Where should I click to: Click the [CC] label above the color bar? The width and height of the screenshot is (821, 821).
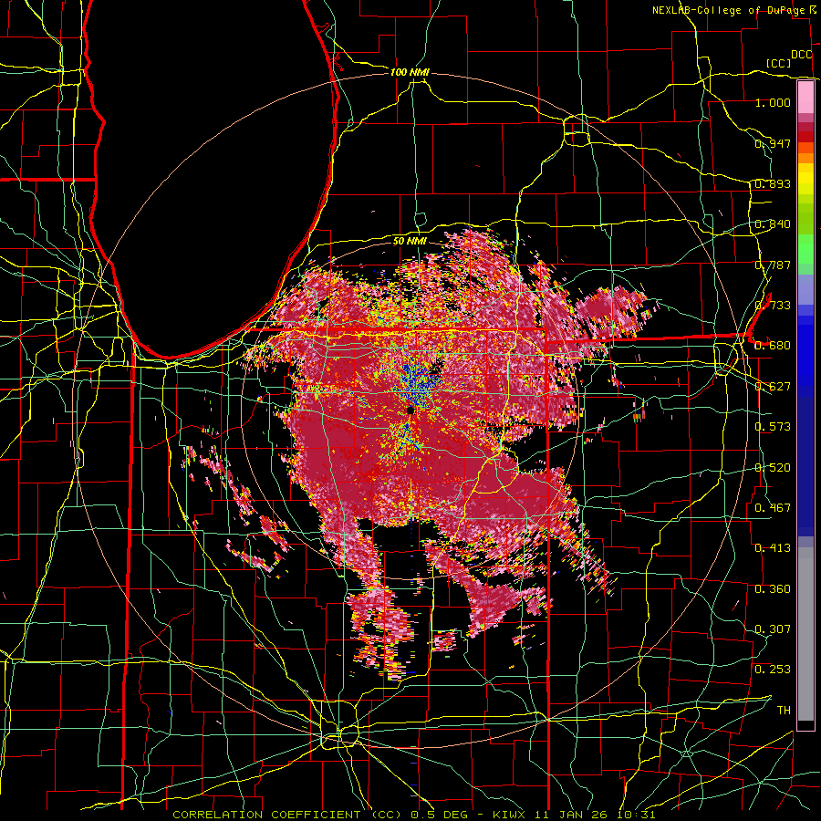(778, 63)
